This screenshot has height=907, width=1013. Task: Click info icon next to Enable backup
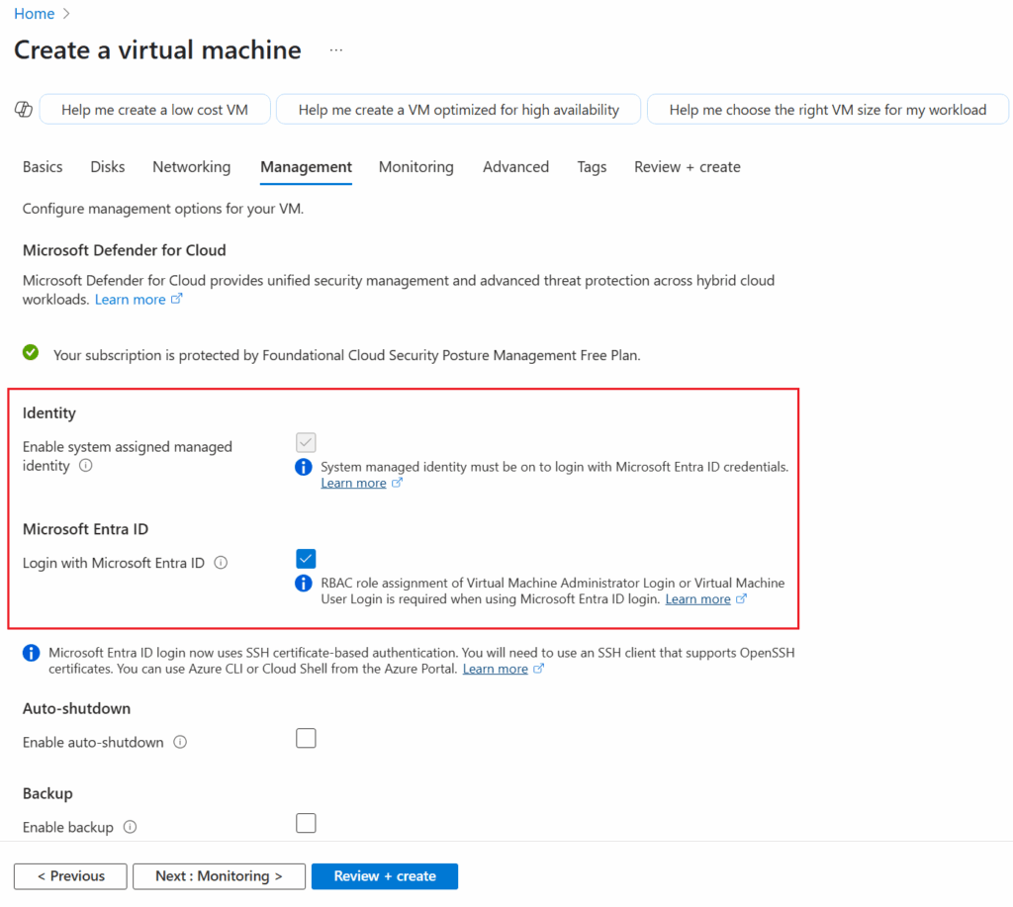coord(130,827)
